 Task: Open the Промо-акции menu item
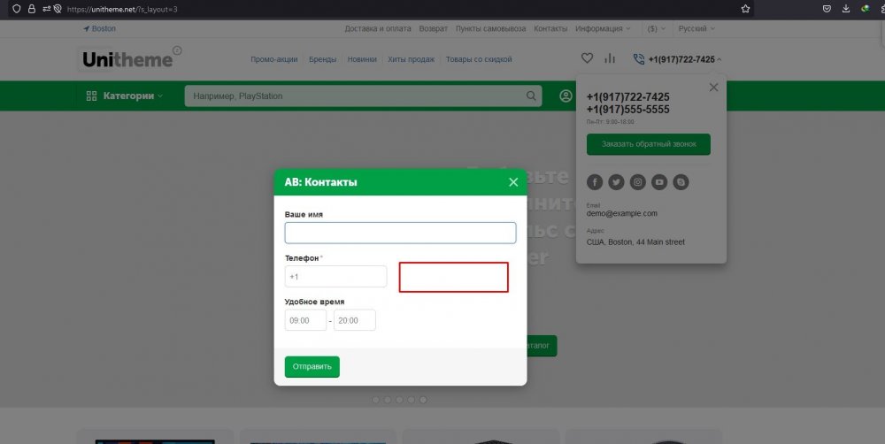273,59
